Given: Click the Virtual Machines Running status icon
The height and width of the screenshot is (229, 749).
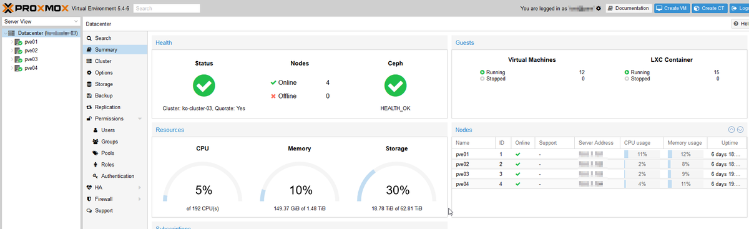Looking at the screenshot, I should click(482, 72).
